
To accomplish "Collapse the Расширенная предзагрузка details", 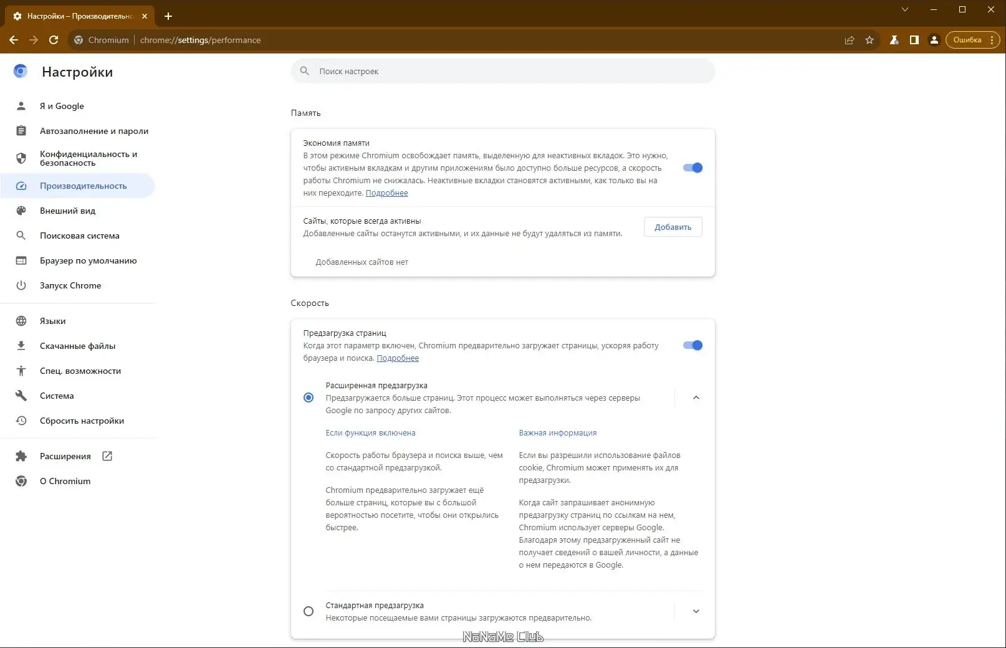I will click(696, 398).
